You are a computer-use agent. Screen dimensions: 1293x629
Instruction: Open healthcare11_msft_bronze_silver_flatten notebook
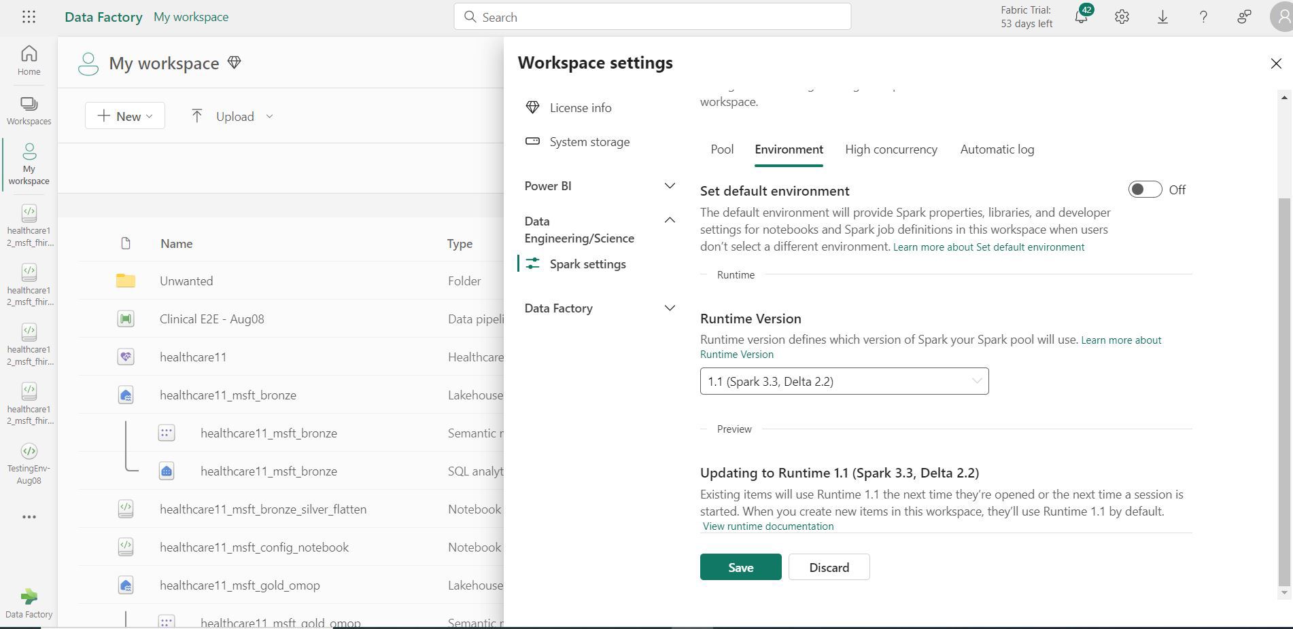263,509
